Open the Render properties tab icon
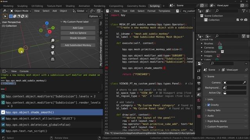The width and height of the screenshot is (250, 140). [x=199, y=78]
